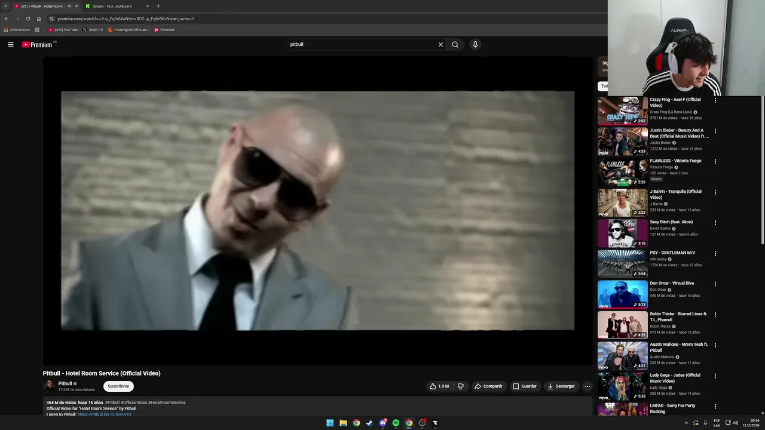
Task: Focus the browser address bar URL
Action: click(x=126, y=19)
